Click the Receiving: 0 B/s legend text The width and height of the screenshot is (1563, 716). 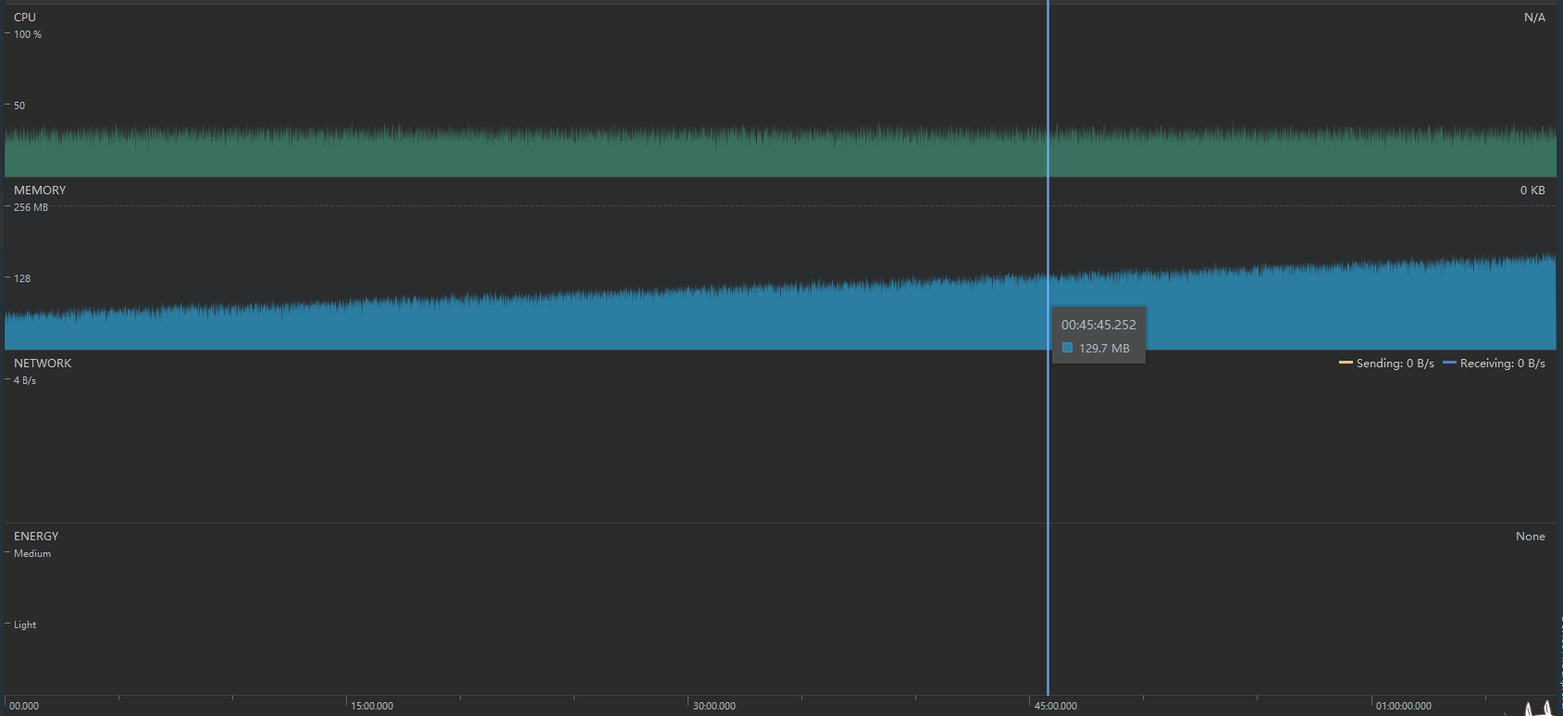[x=1503, y=364]
